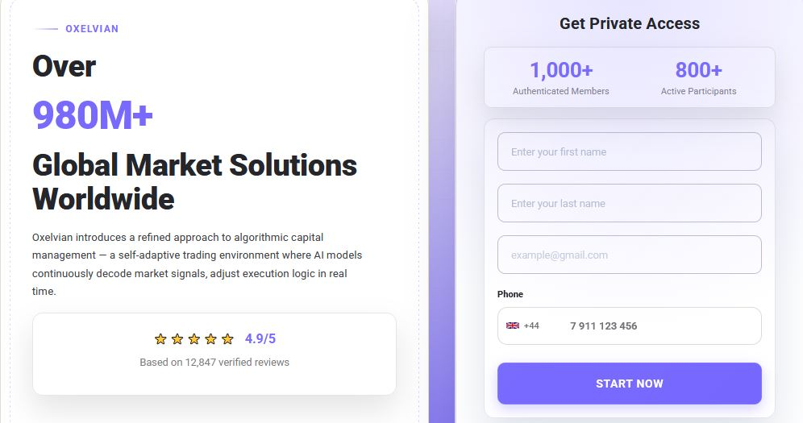Select the middle star of the rating
The image size is (803, 423).
point(194,339)
